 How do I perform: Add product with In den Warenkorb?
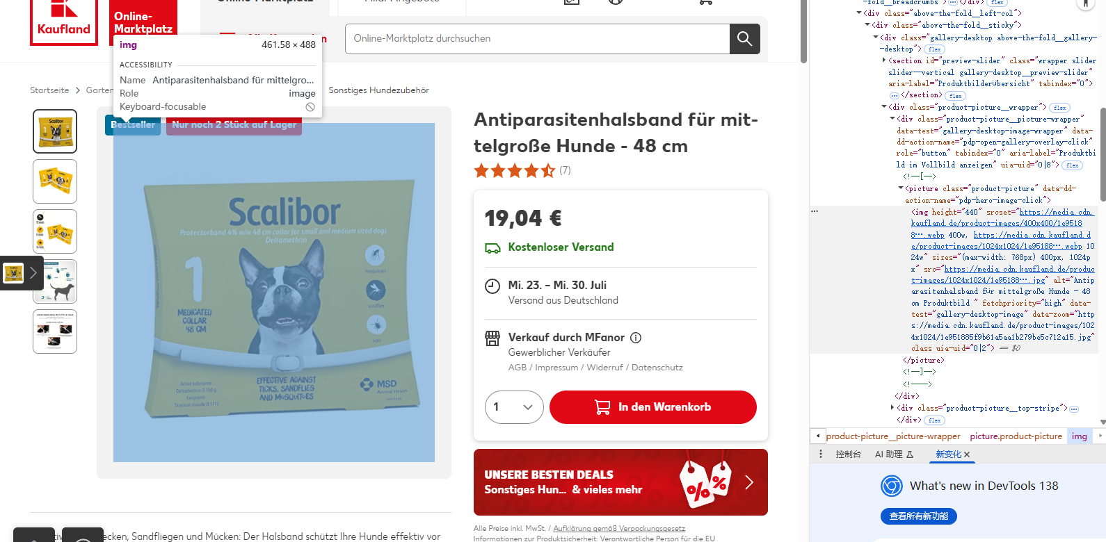[652, 407]
